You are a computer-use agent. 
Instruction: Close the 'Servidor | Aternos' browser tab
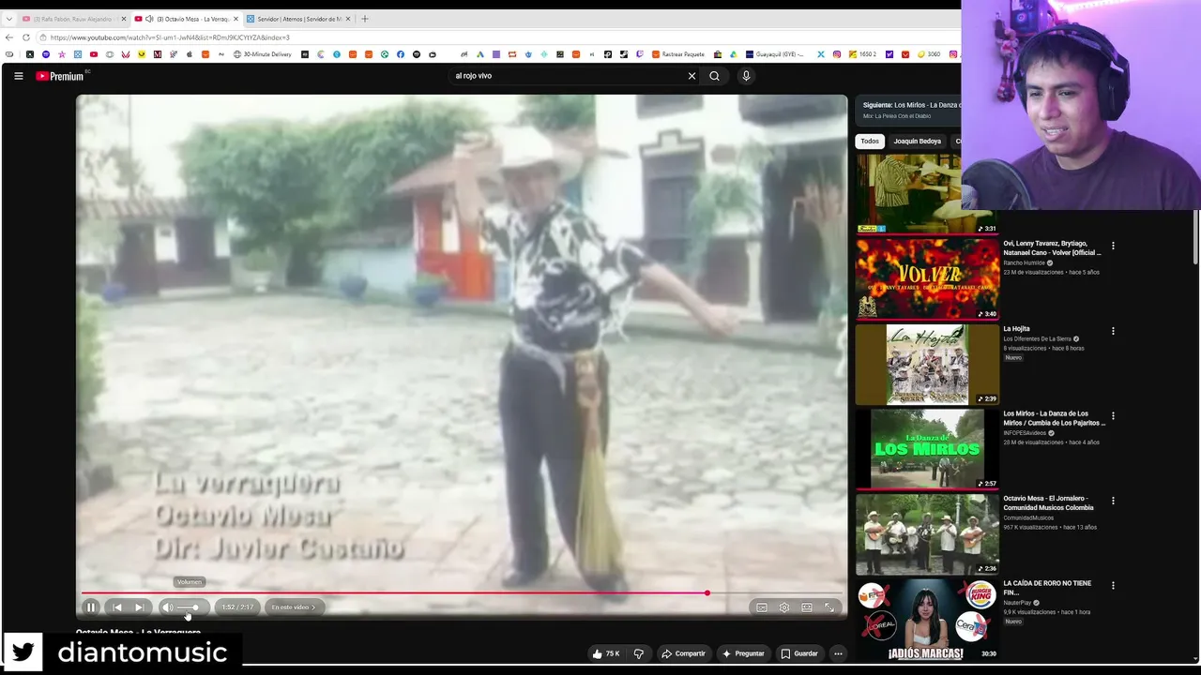347,19
